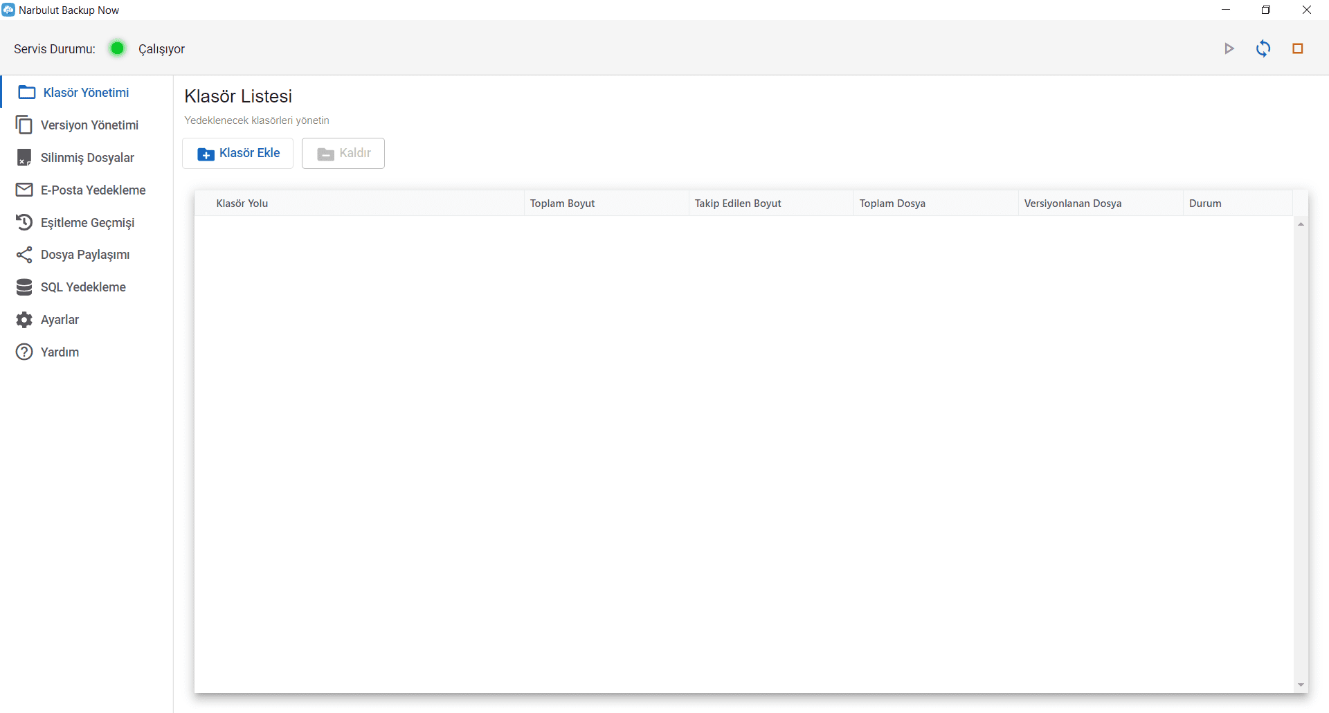Click the Yardım question mark icon
Viewport: 1329px width, 713px height.
coord(24,352)
